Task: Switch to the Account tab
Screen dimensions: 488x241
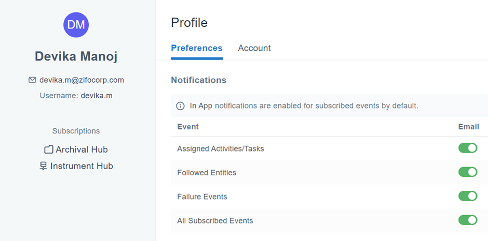Action: (x=254, y=48)
